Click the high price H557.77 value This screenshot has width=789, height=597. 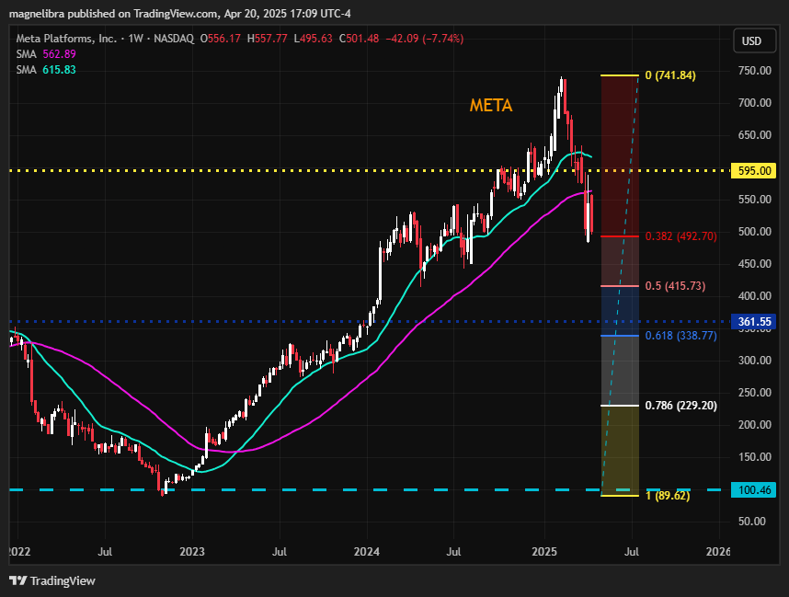point(268,39)
